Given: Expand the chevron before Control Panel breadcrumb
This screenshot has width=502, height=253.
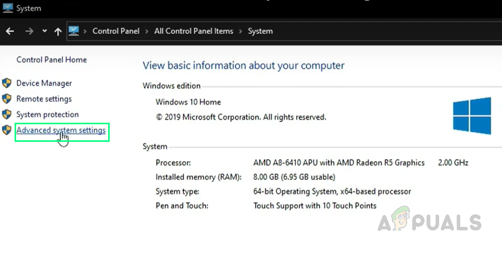Looking at the screenshot, I should pyautogui.click(x=86, y=31).
